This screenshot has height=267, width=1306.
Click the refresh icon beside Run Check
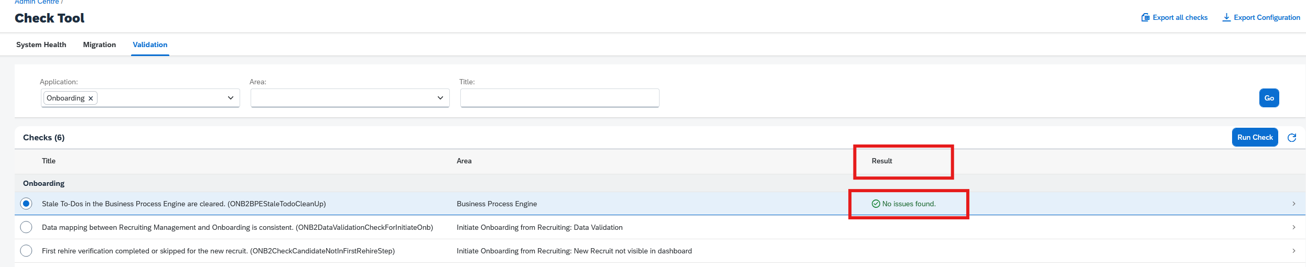coord(1292,138)
